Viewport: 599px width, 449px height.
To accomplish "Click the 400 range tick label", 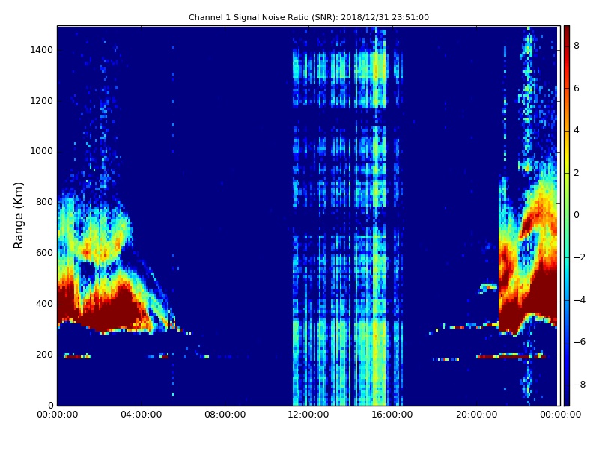I will [44, 304].
